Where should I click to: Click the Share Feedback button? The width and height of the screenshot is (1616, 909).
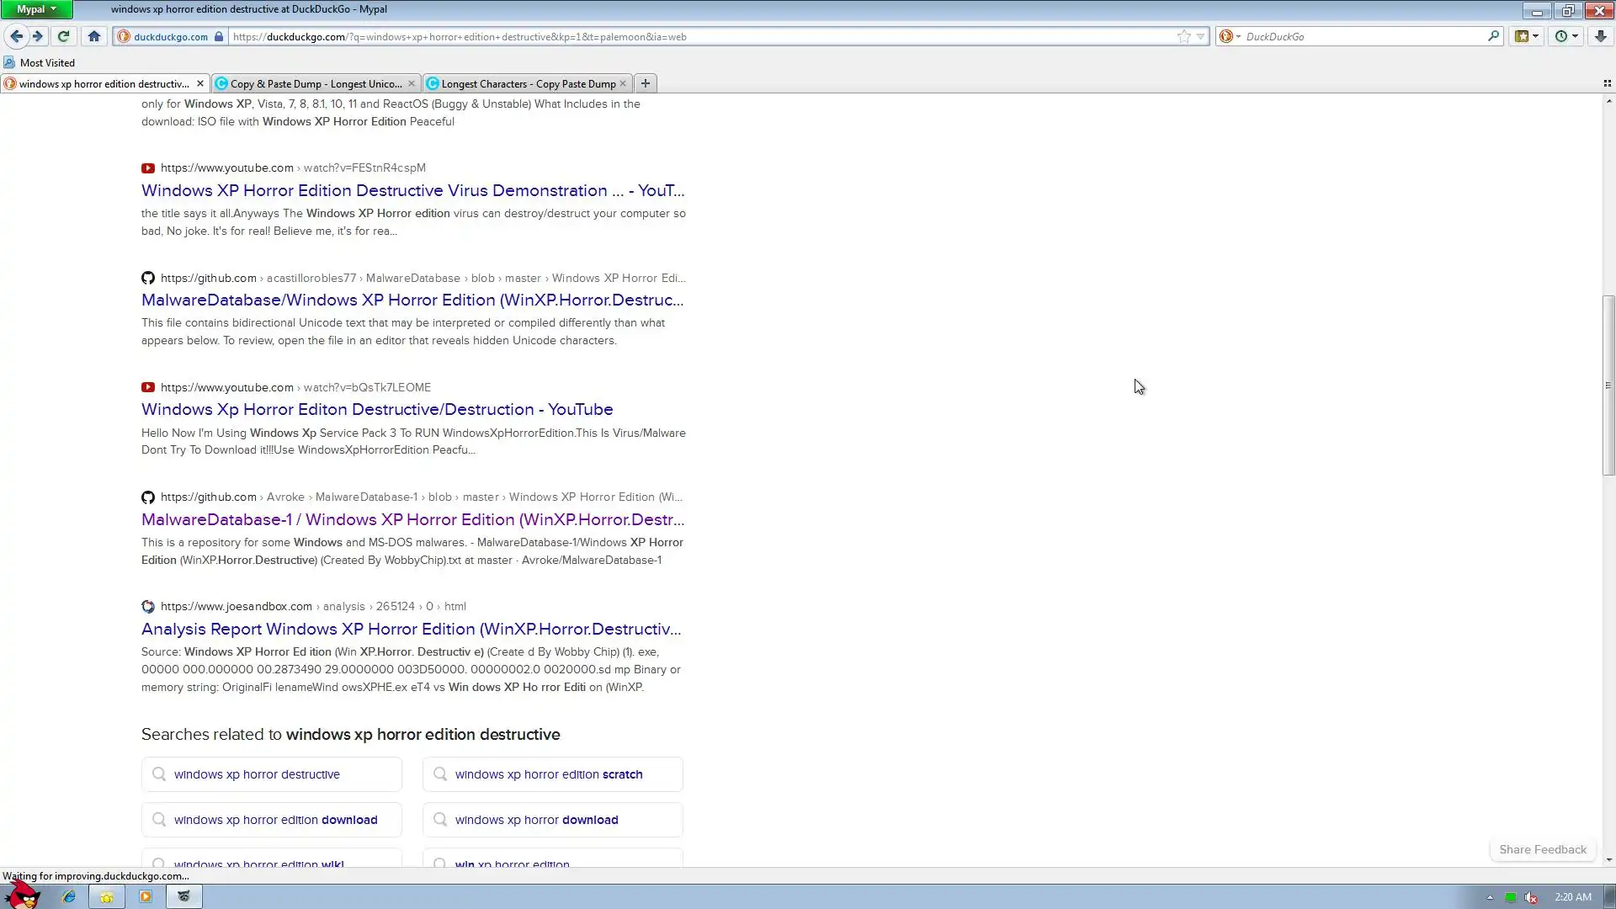(x=1542, y=849)
